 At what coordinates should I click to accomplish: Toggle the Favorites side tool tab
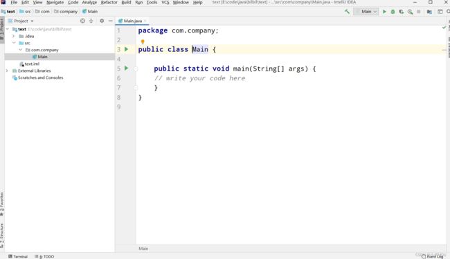tap(2, 204)
